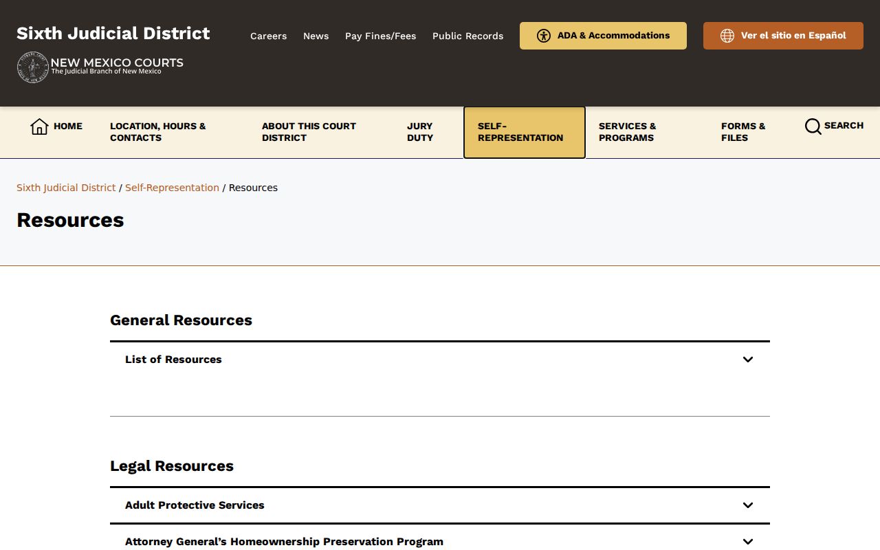Image resolution: width=880 pixels, height=550 pixels.
Task: Open the About This Court District menu
Action: [309, 132]
